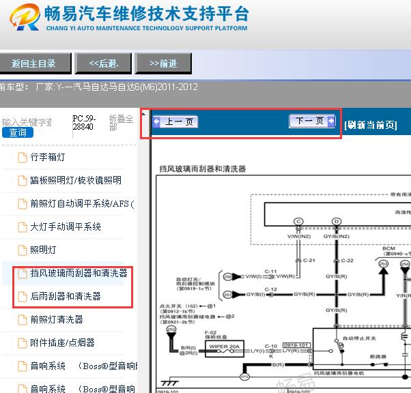This screenshot has width=411, height=393.
Task: Click the document icon beside 前照灯自动调平系统
Action: pyautogui.click(x=23, y=204)
